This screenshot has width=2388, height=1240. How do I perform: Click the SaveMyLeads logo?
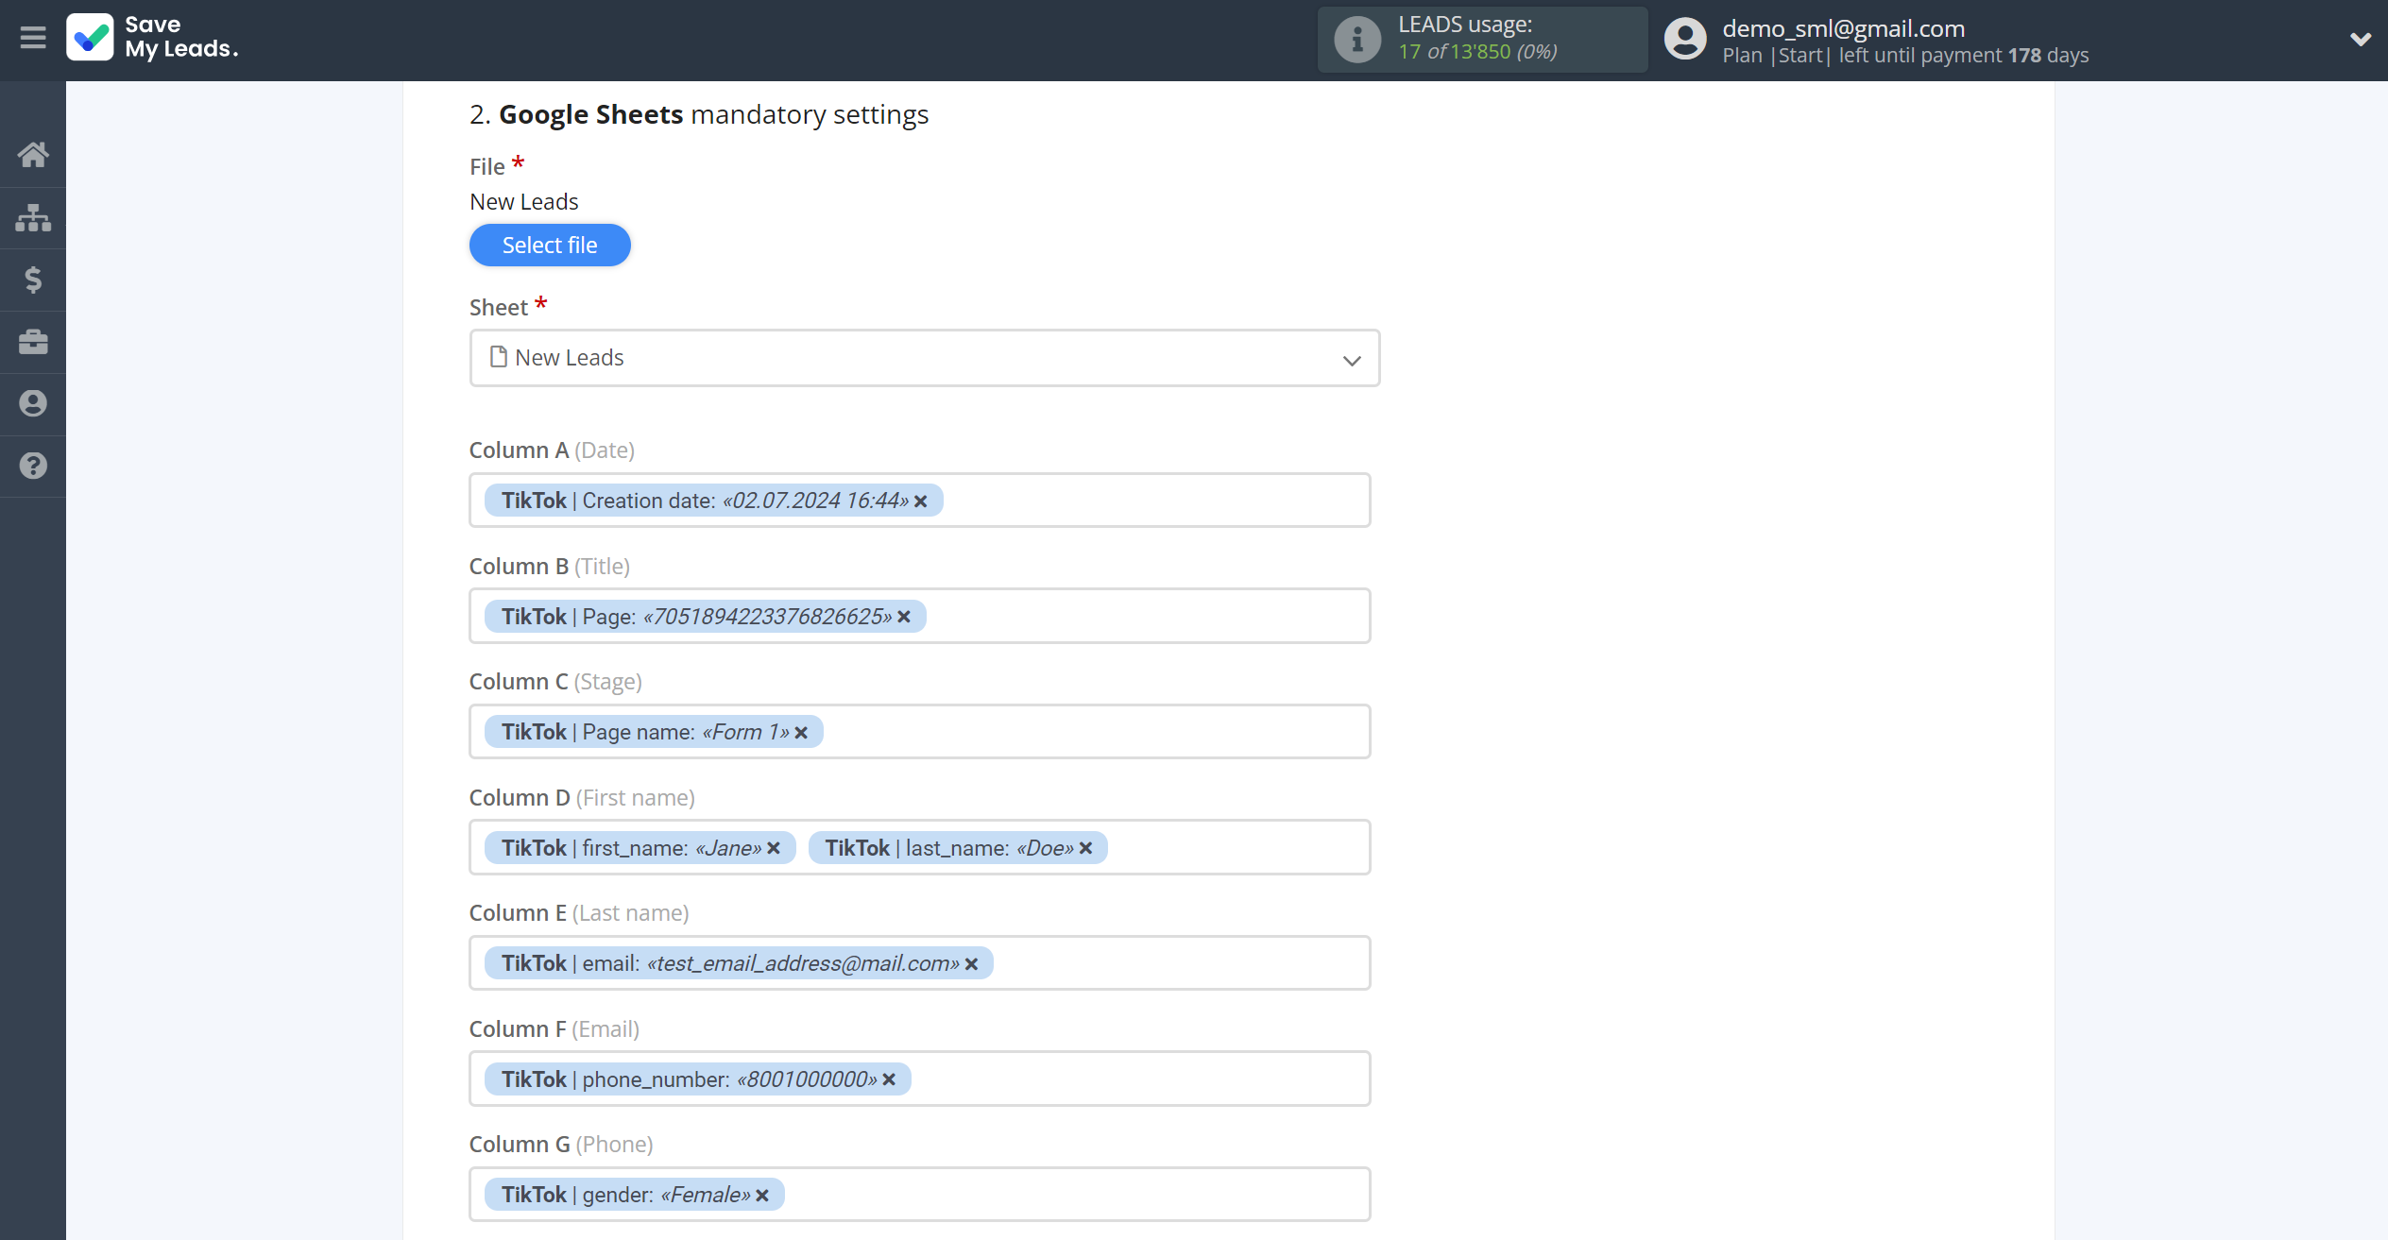(x=152, y=38)
